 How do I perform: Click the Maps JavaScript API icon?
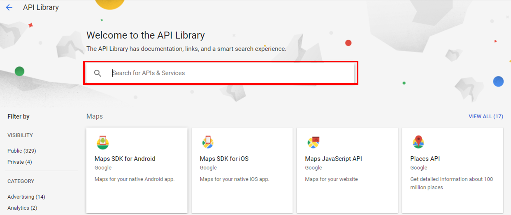pyautogui.click(x=313, y=142)
